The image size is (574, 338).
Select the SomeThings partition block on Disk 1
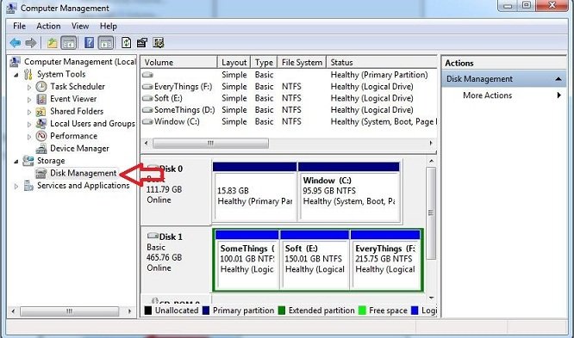(247, 260)
